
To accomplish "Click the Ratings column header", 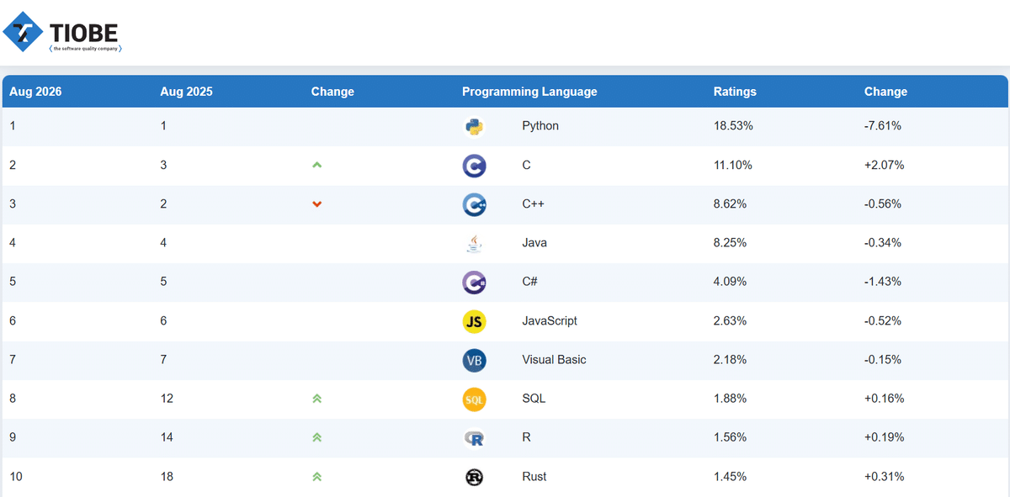I will 735,92.
